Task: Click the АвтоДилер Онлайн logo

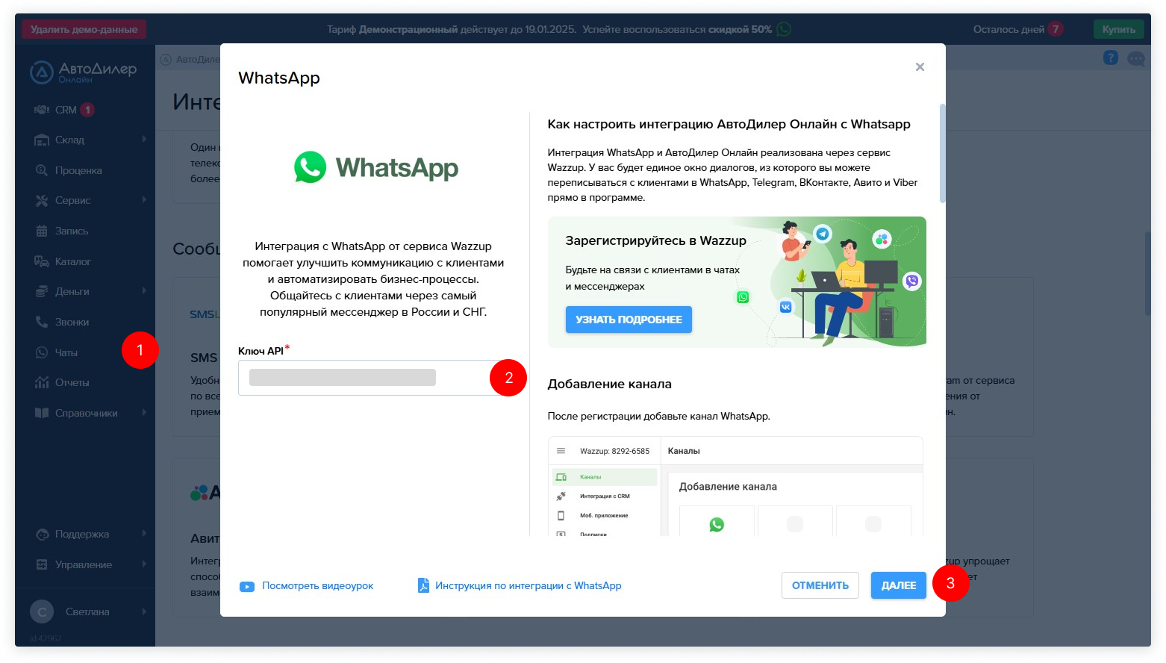Action: coord(84,72)
